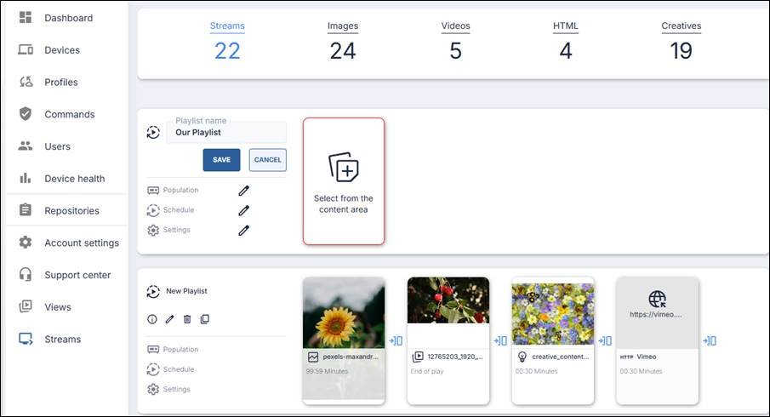Save the playlist with SAVE button
The height and width of the screenshot is (417, 770).
coord(221,160)
